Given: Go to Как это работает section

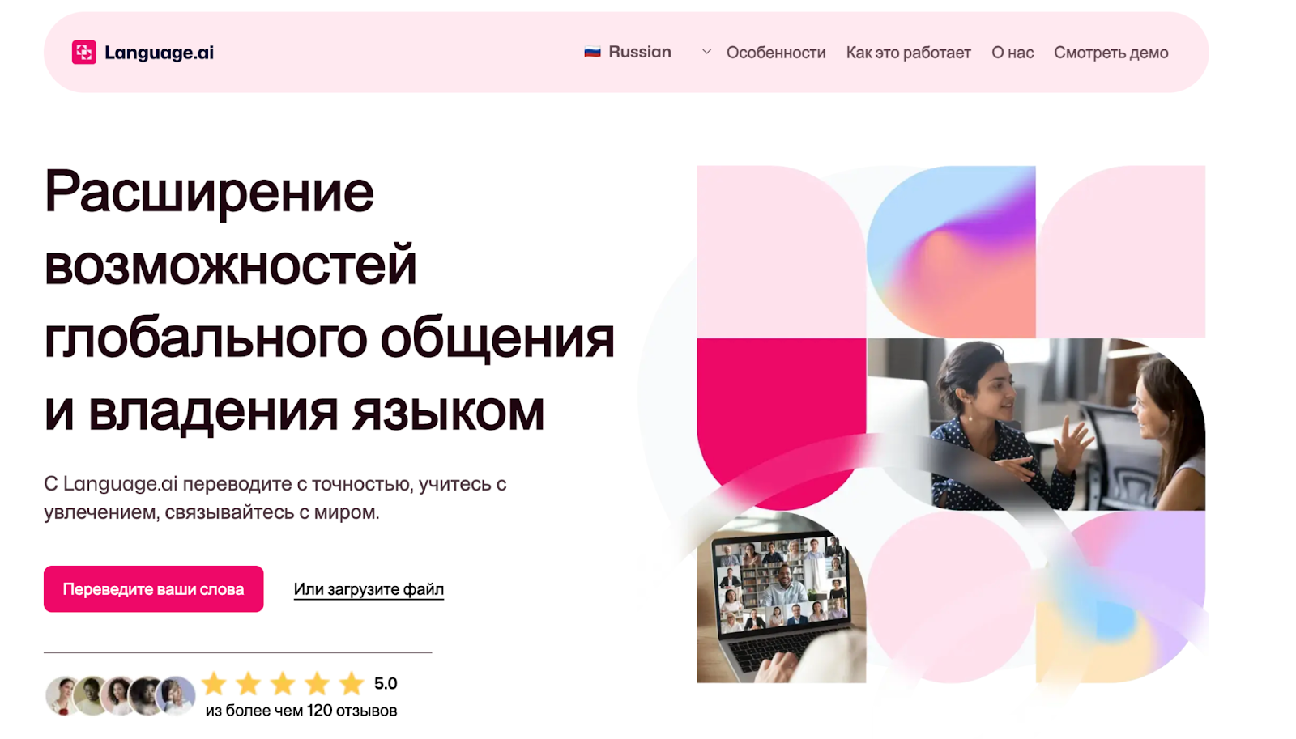Looking at the screenshot, I should coord(908,53).
